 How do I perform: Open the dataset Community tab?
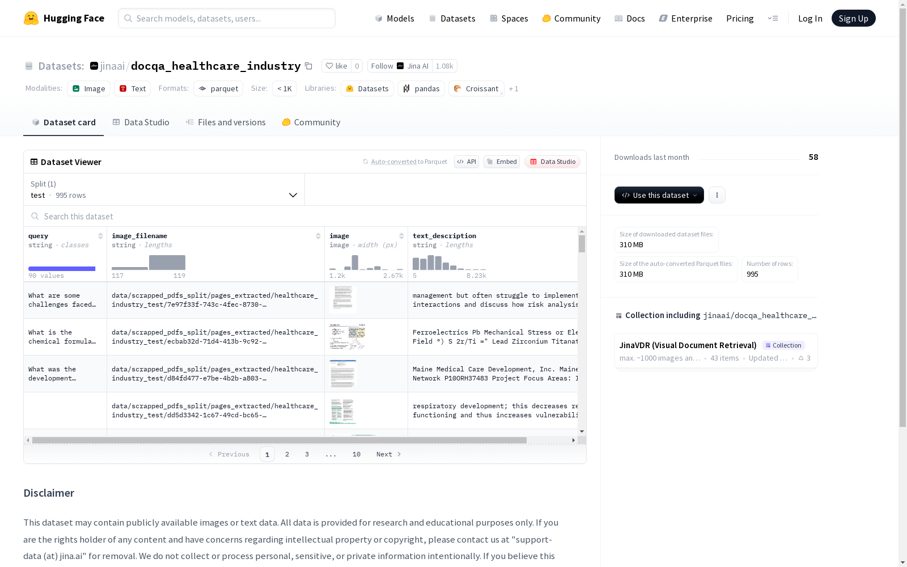(x=311, y=122)
